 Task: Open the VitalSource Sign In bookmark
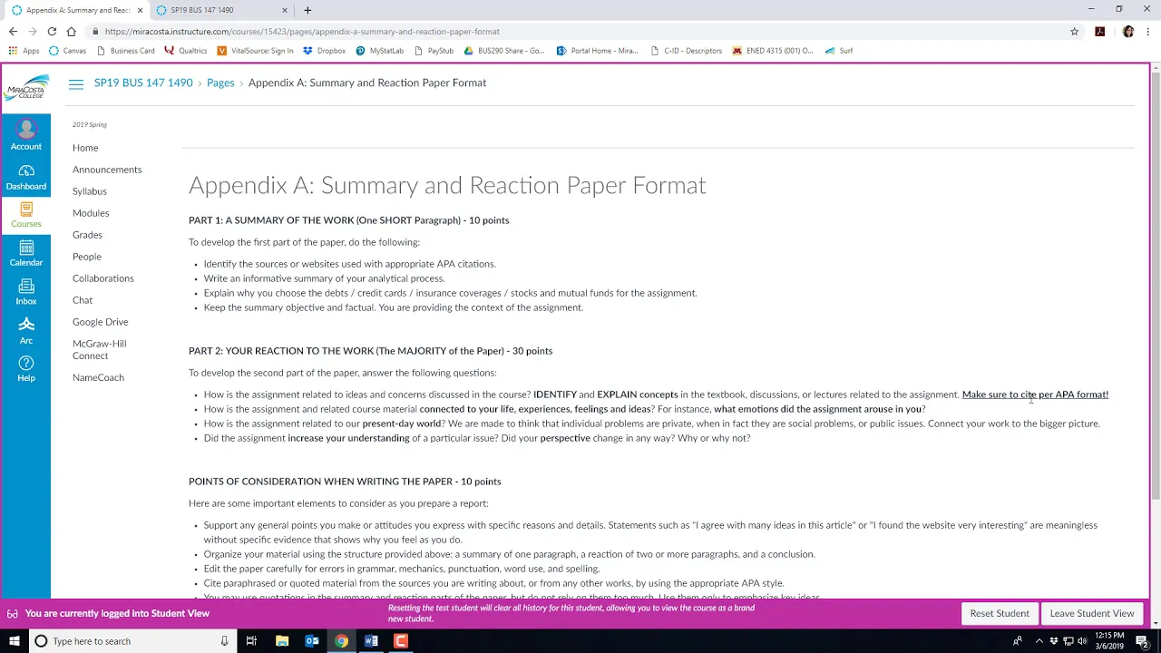coord(255,51)
